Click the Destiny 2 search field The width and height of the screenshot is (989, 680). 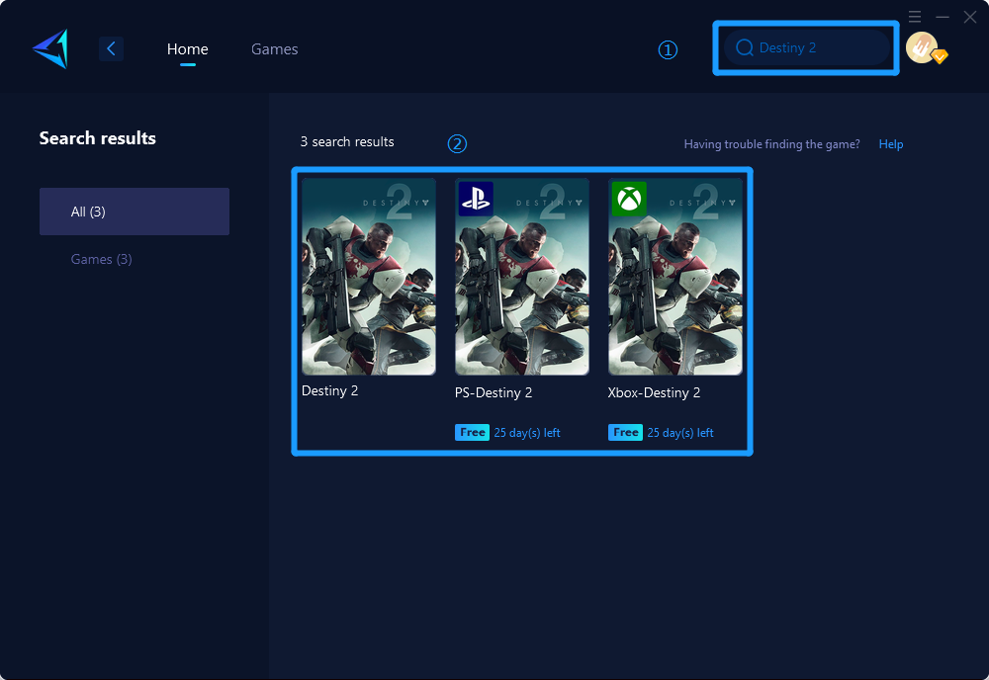[807, 47]
